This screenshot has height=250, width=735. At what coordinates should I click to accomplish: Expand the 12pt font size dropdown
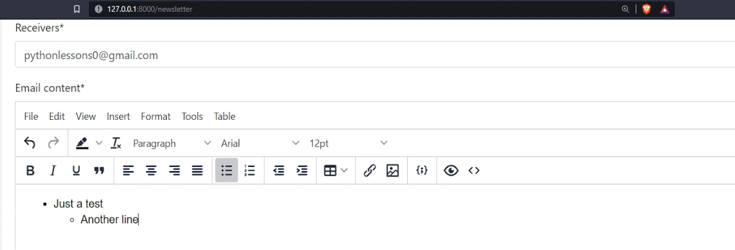pyautogui.click(x=348, y=143)
